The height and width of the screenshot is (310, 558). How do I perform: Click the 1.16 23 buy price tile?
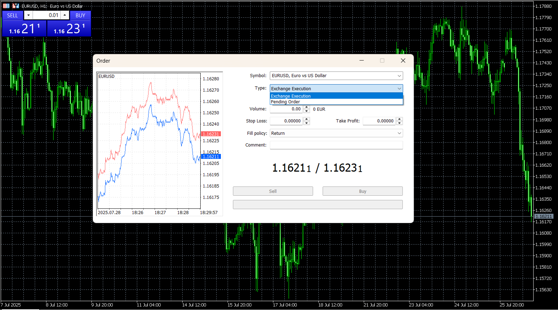[69, 28]
